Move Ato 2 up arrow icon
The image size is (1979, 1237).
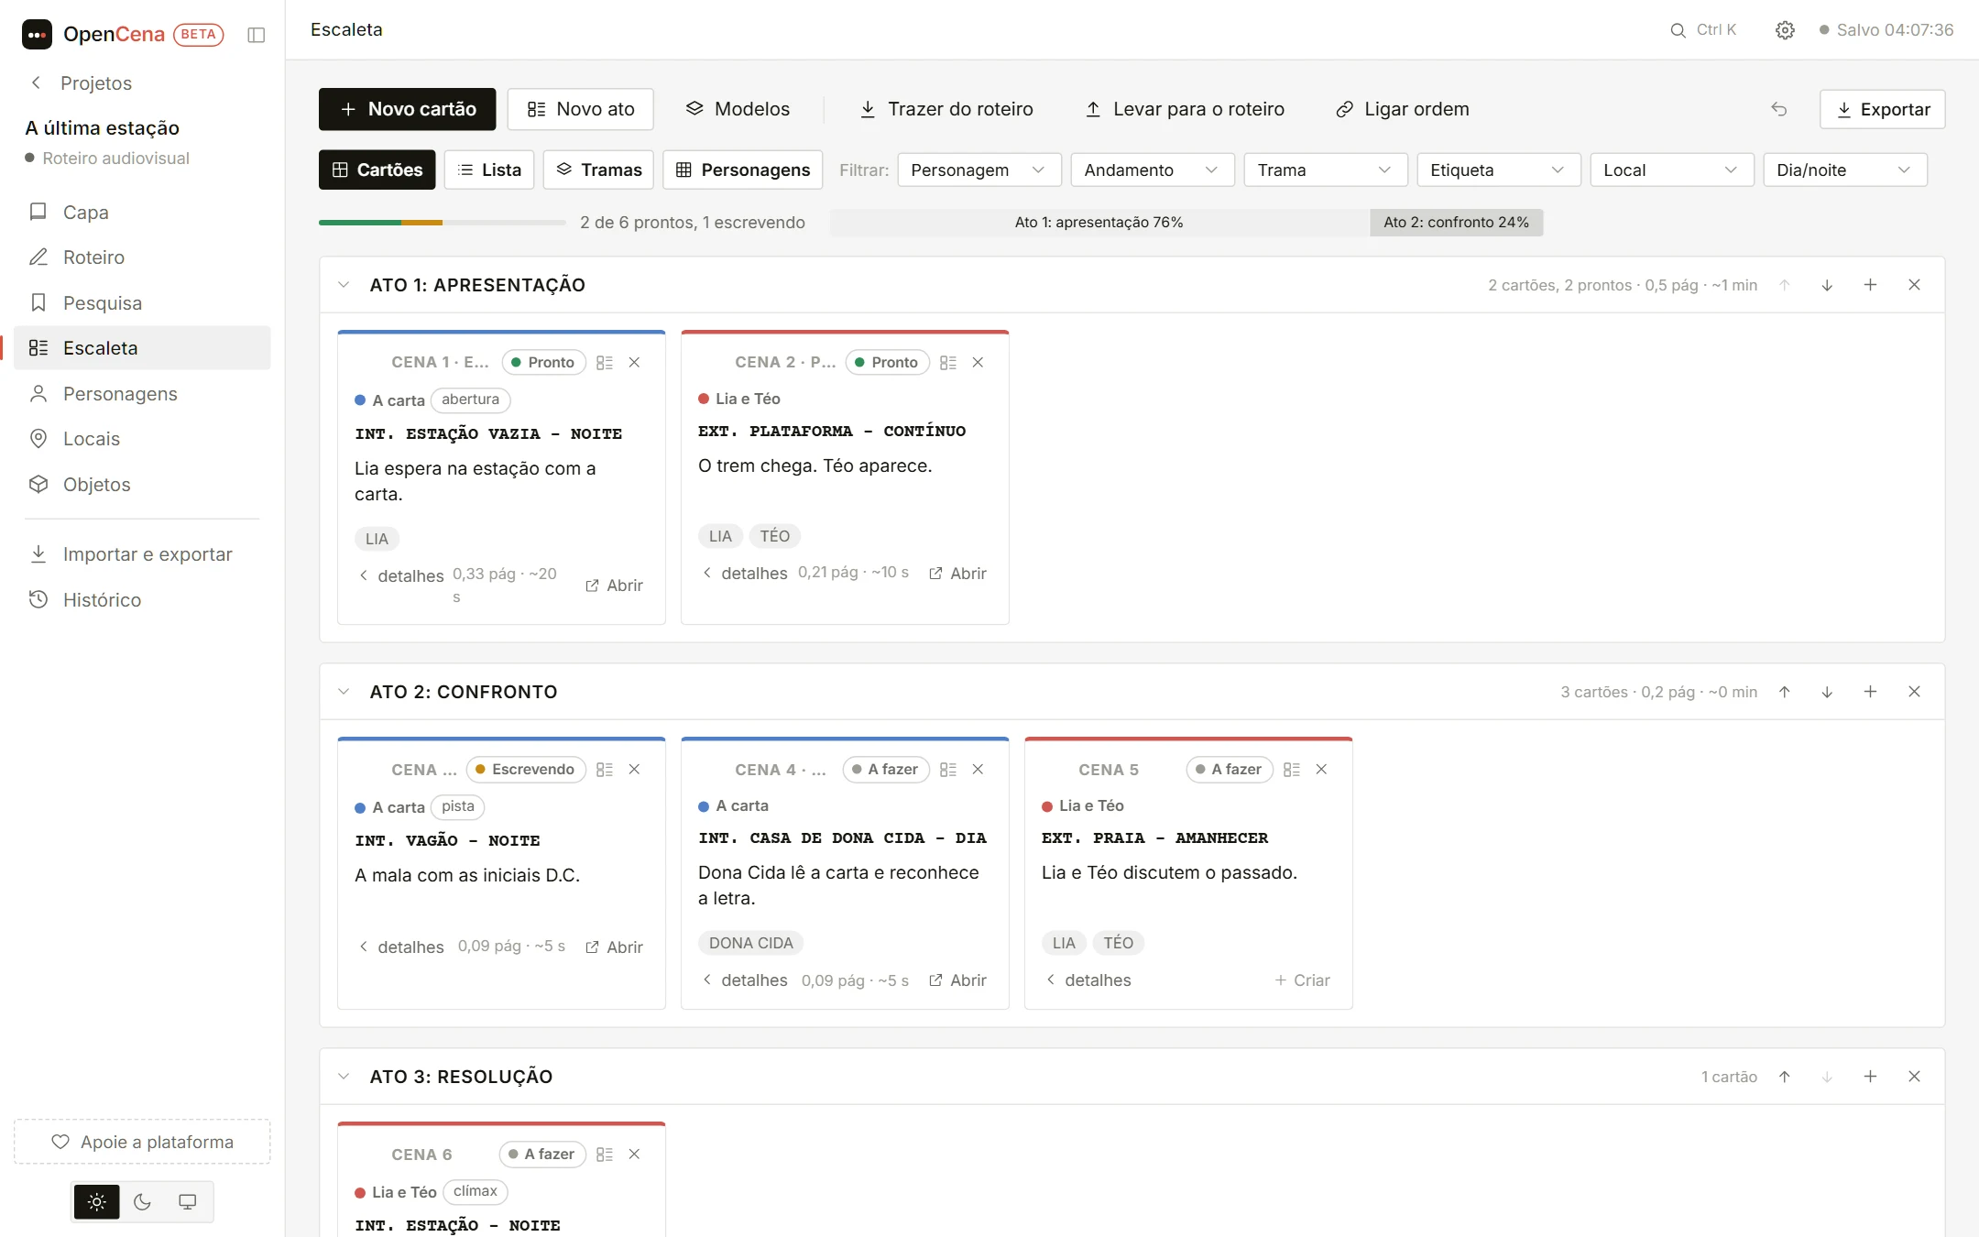[1785, 692]
